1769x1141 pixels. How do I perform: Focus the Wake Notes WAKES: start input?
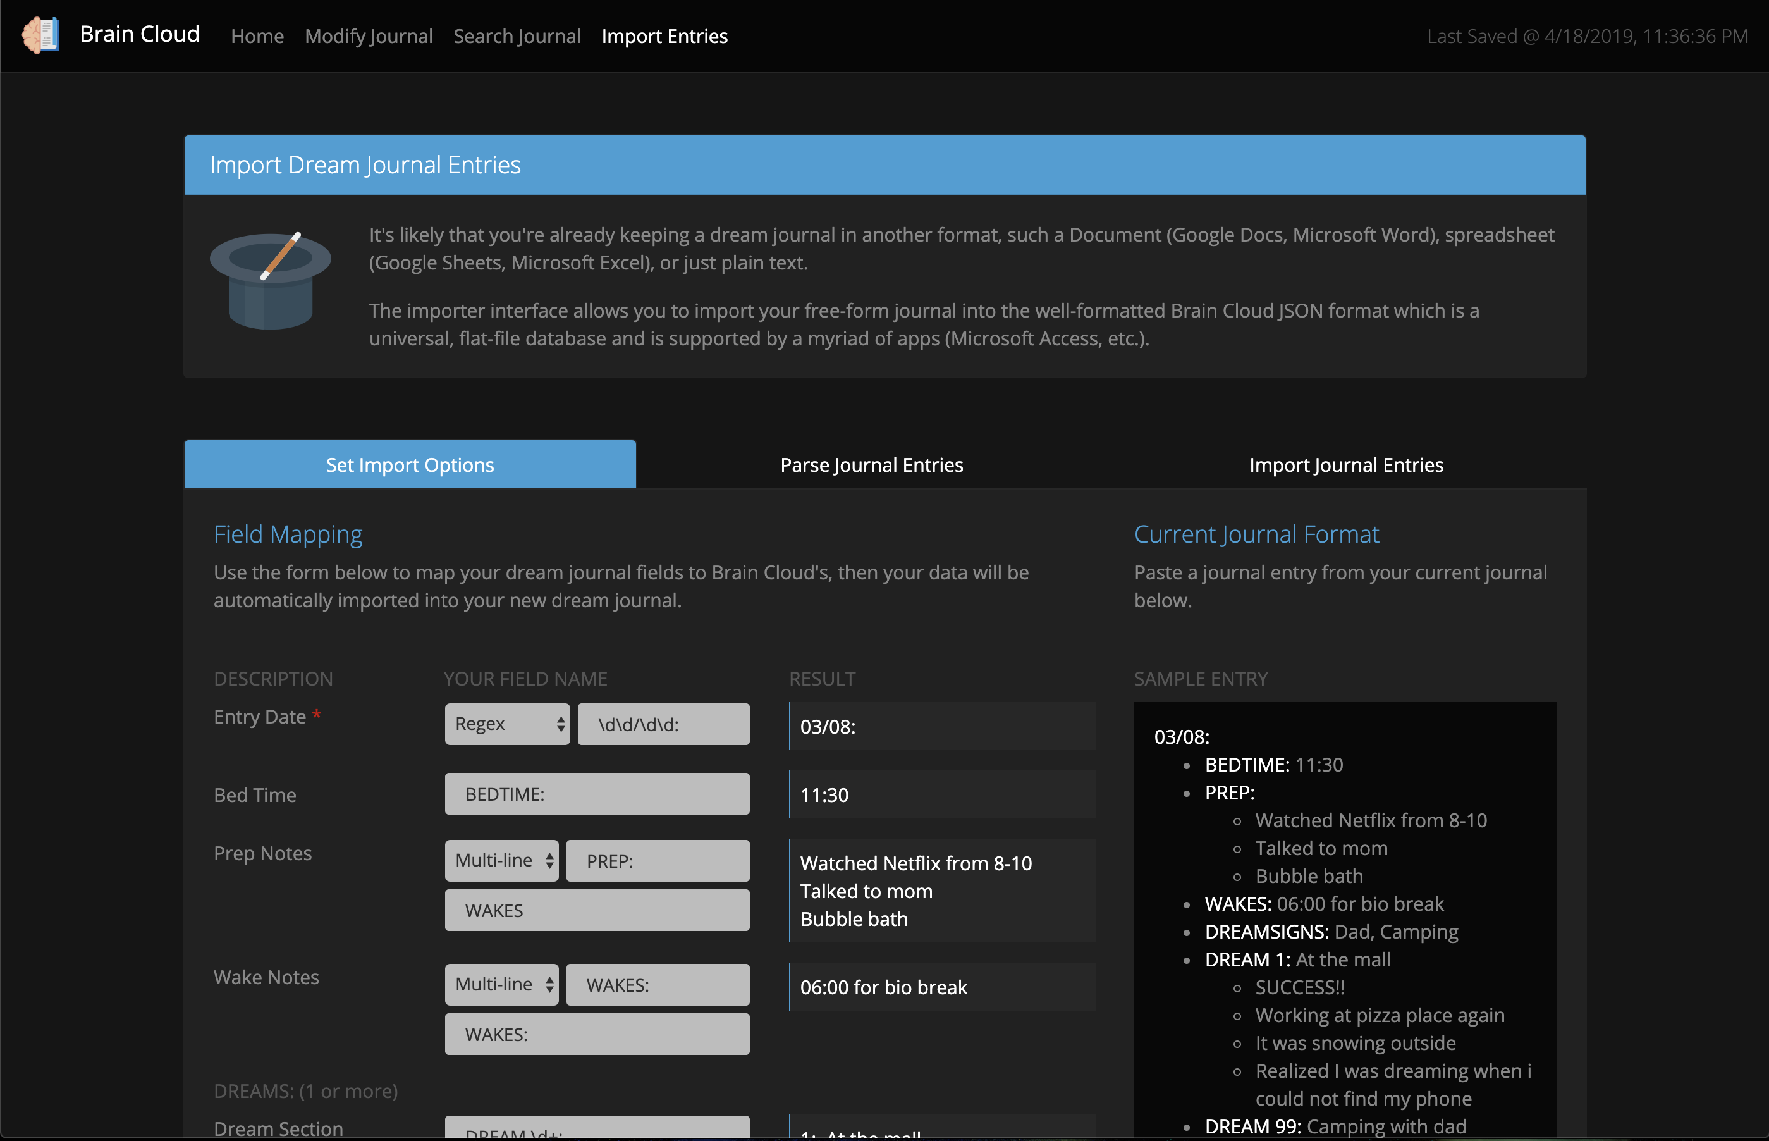point(658,985)
